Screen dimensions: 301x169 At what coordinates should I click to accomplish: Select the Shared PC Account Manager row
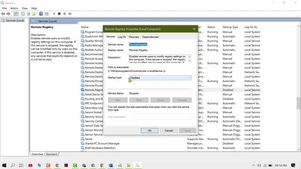[x=171, y=143]
